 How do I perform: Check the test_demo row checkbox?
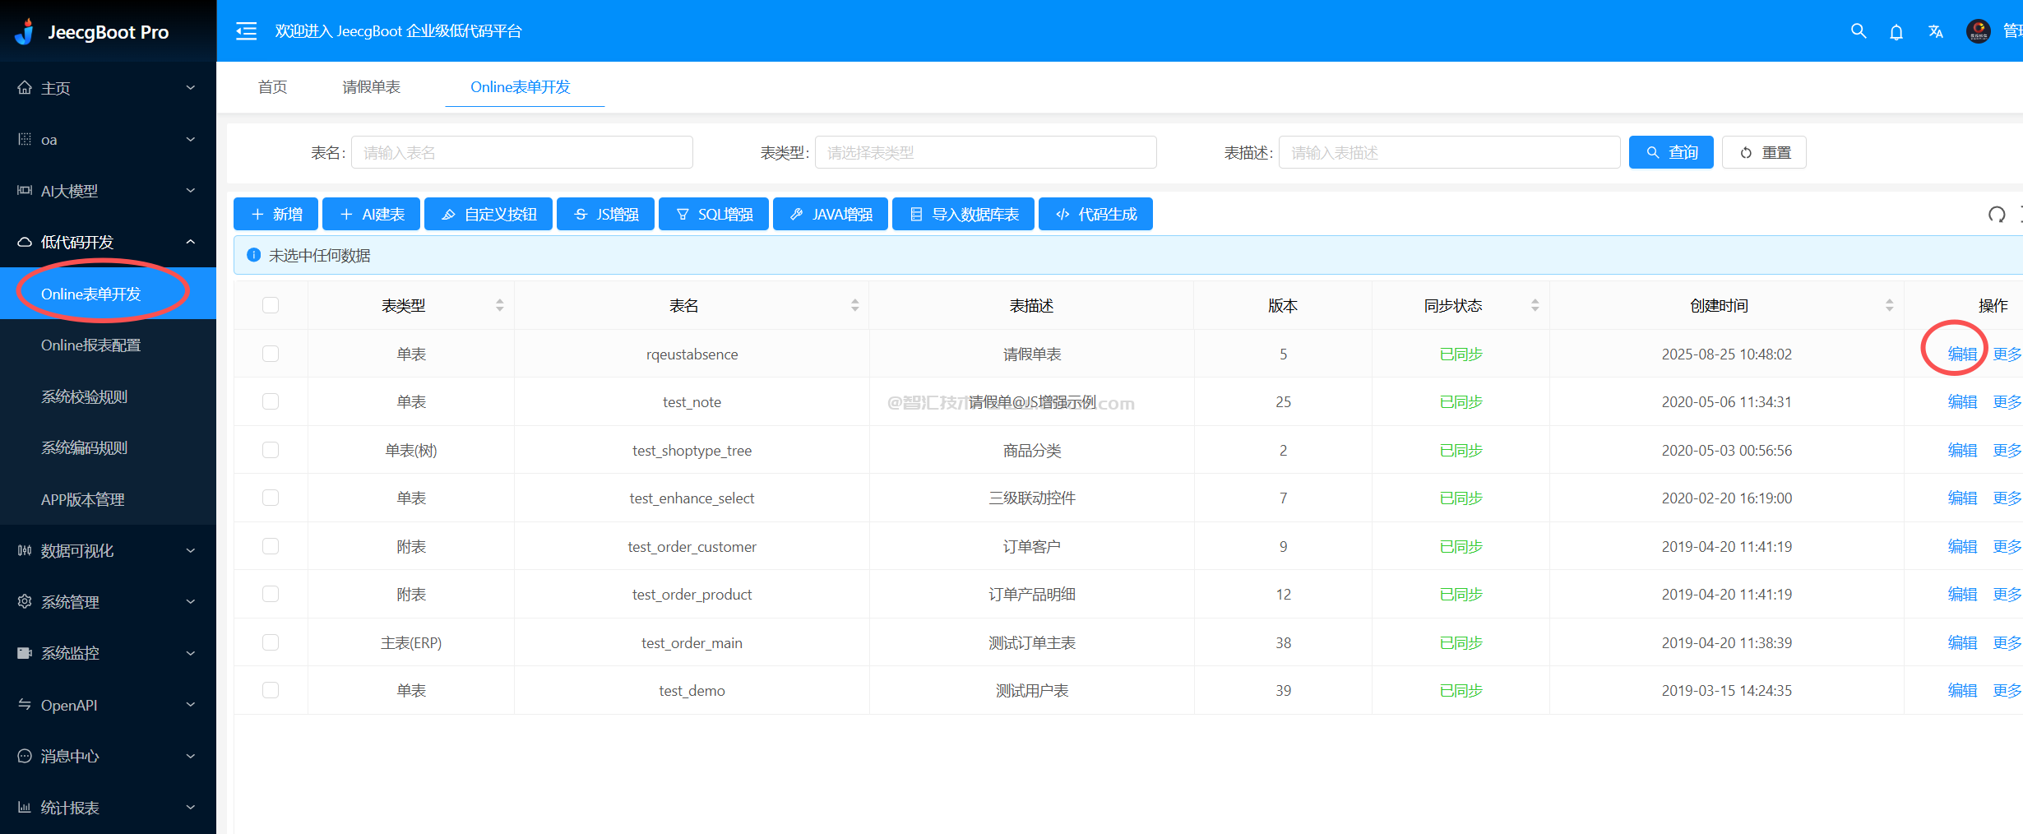click(x=271, y=690)
